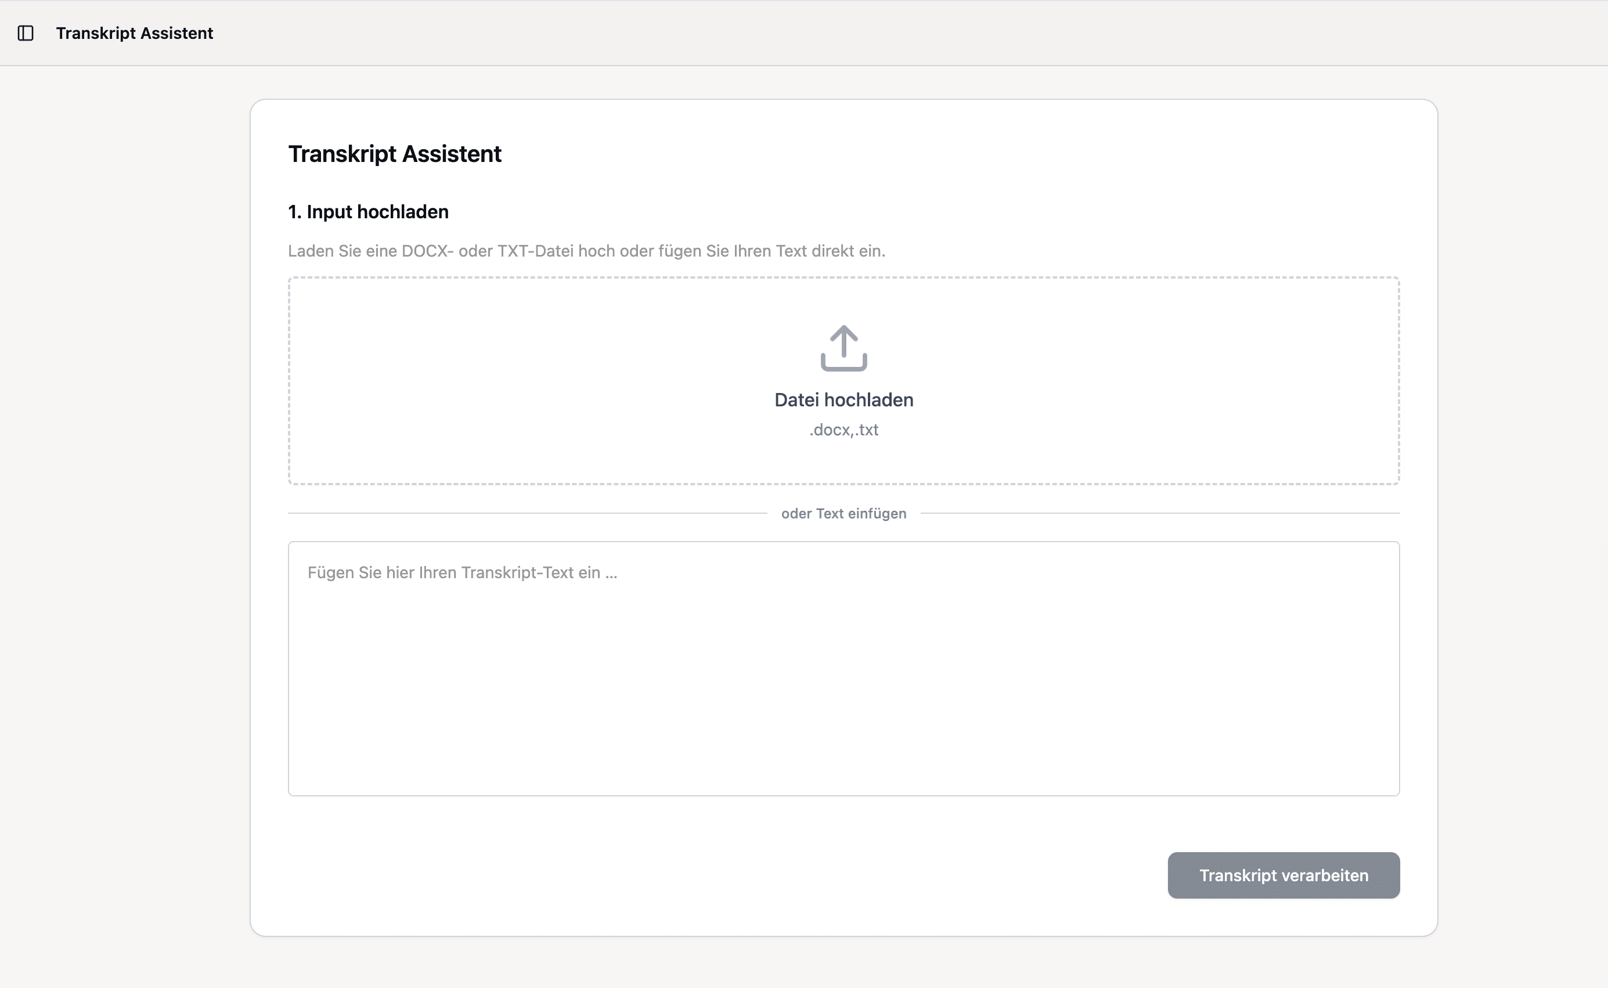Click the bottom-right corner of the transcript textarea

(x=1391, y=788)
